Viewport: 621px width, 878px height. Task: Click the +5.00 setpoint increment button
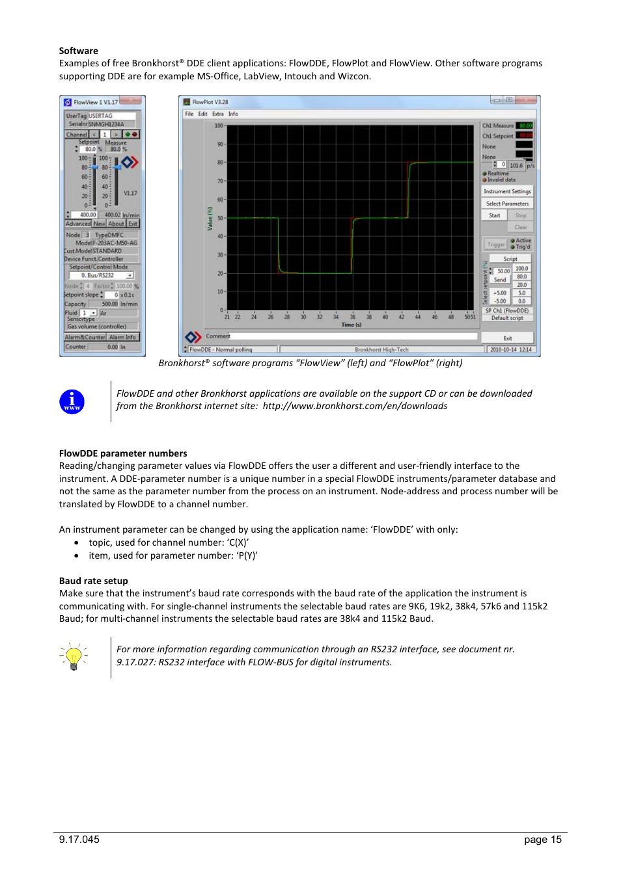pyautogui.click(x=500, y=293)
